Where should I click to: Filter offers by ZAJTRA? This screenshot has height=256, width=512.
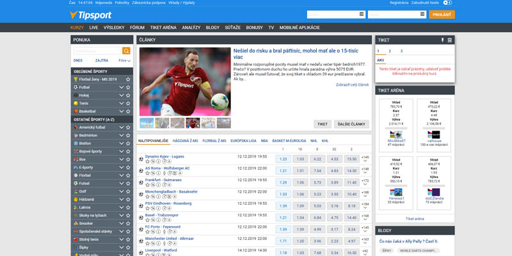click(x=102, y=60)
